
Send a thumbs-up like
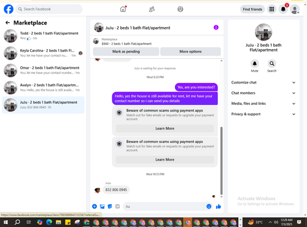click(219, 206)
